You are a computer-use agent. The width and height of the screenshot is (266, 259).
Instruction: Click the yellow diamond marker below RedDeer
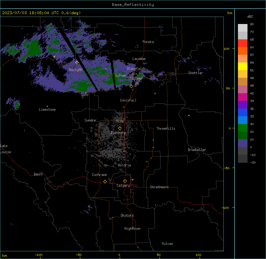click(131, 86)
